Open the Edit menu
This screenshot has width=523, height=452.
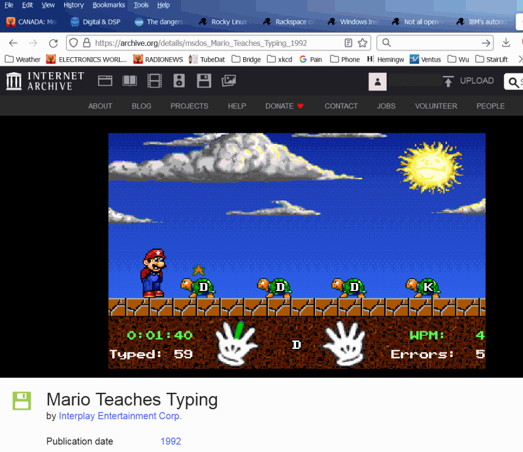coord(28,5)
